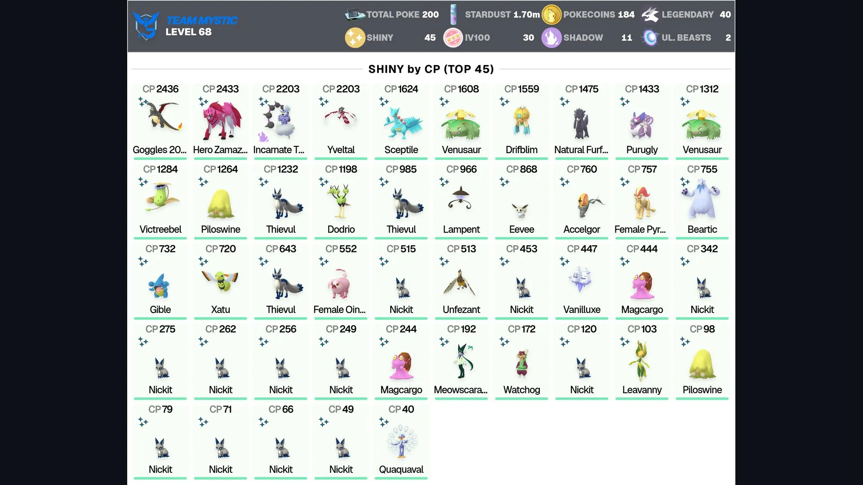Click the IV100 pink star icon

(453, 38)
